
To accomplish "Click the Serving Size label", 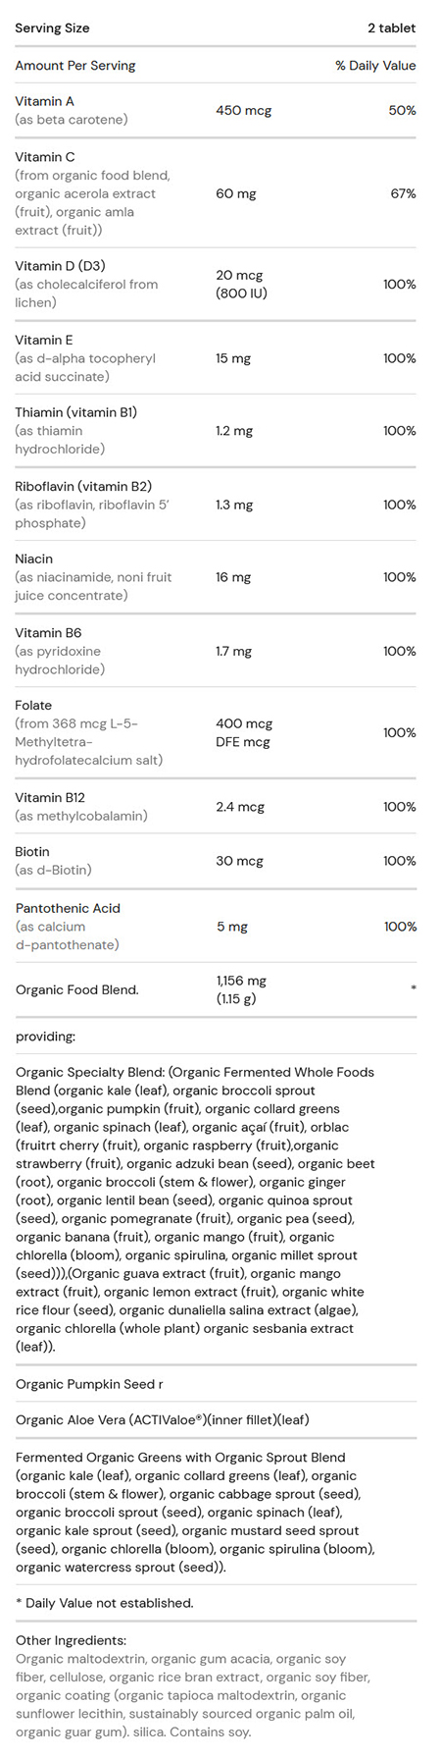I will pyautogui.click(x=52, y=27).
